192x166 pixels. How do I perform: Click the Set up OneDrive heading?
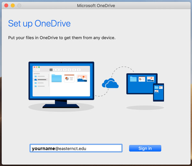point(39,23)
